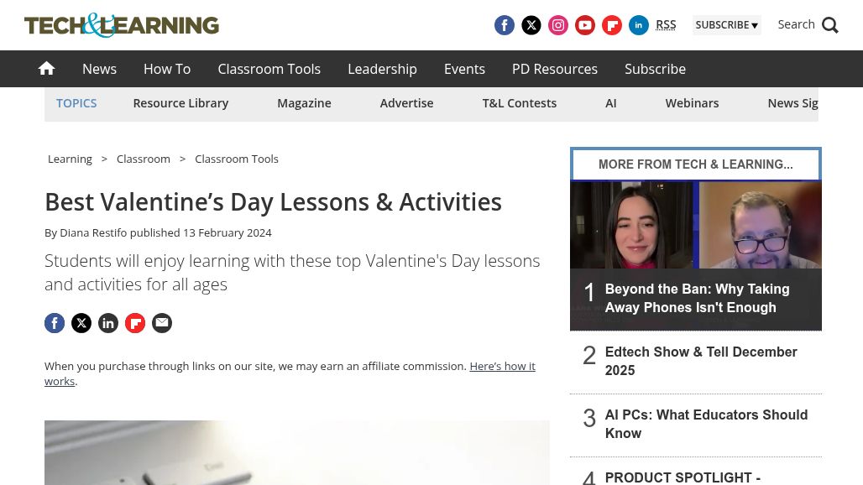Click the Tech & Learning logo
The width and height of the screenshot is (863, 485).
[x=122, y=25]
